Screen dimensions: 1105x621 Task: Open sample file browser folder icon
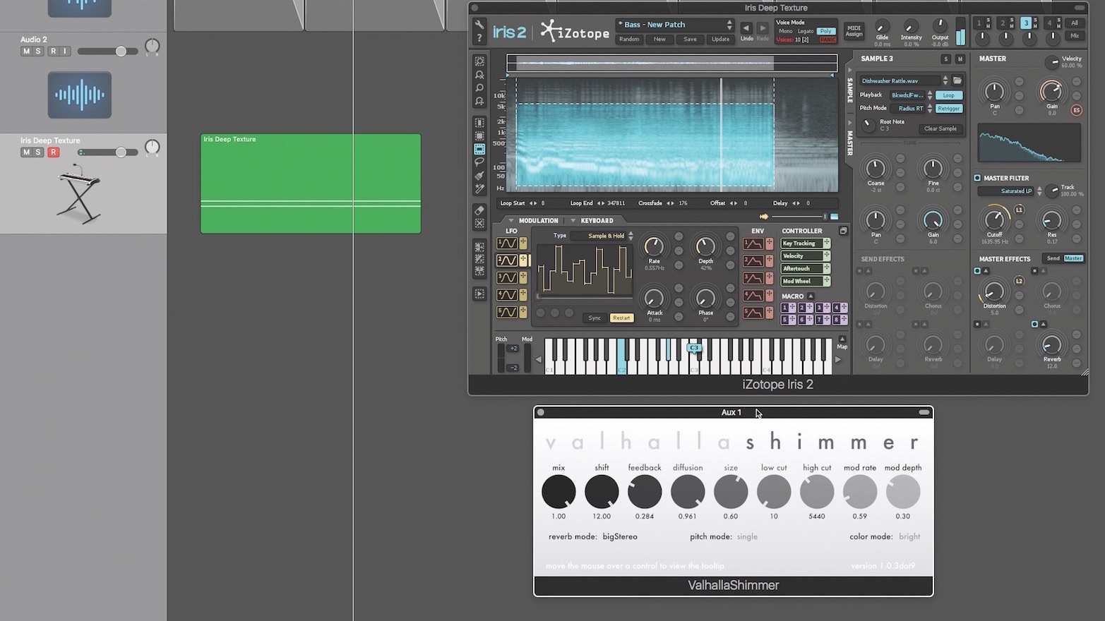point(957,80)
